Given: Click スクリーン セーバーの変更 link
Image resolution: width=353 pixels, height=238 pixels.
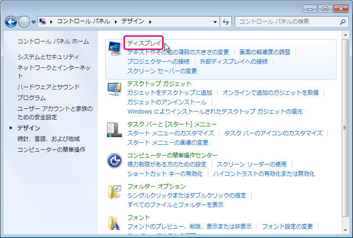Looking at the screenshot, I should (x=162, y=71).
